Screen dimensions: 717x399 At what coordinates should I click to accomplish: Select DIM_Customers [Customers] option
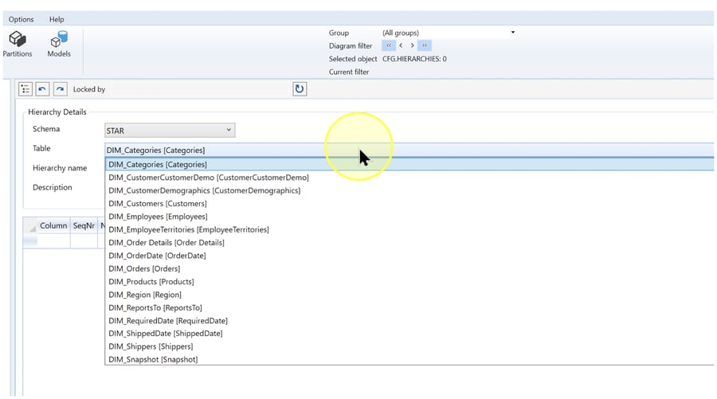[x=409, y=203]
